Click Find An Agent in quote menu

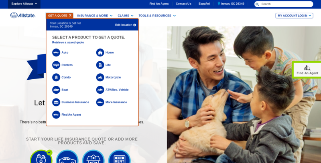point(71,115)
